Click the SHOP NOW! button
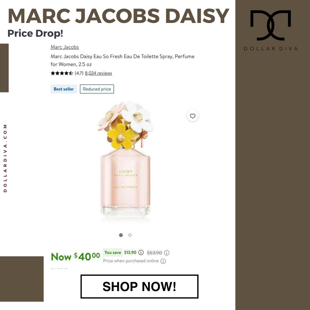The width and height of the screenshot is (310, 310). tap(139, 286)
